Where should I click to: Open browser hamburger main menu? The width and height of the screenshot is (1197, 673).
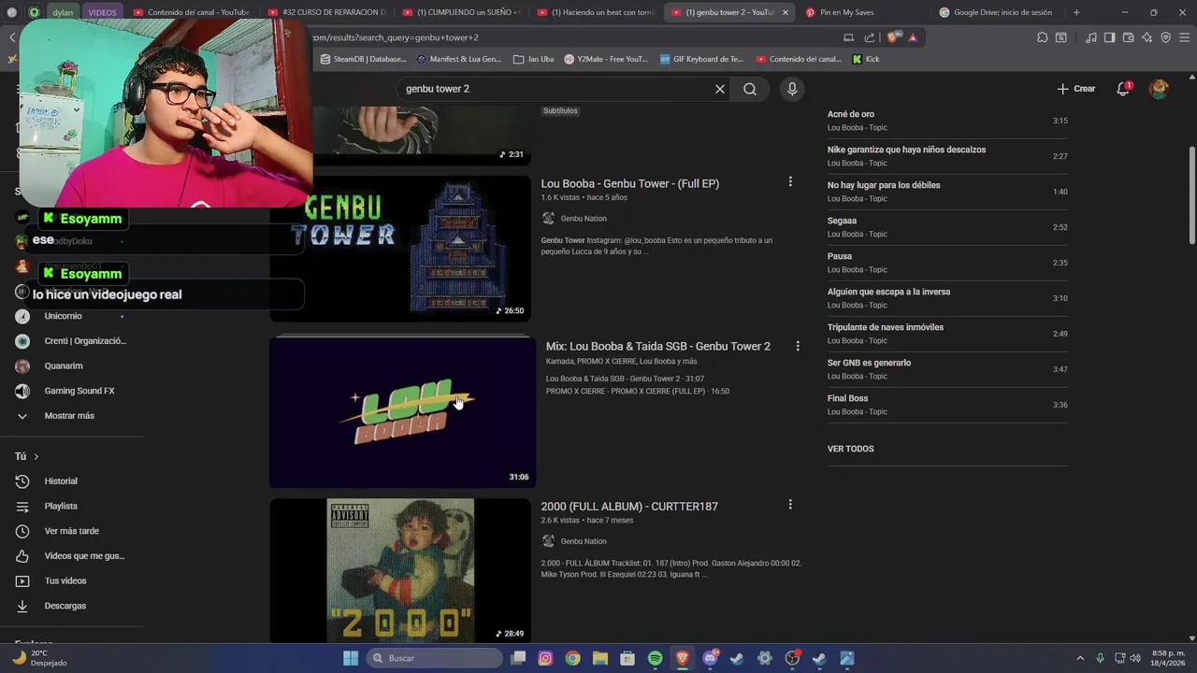[x=1184, y=37]
